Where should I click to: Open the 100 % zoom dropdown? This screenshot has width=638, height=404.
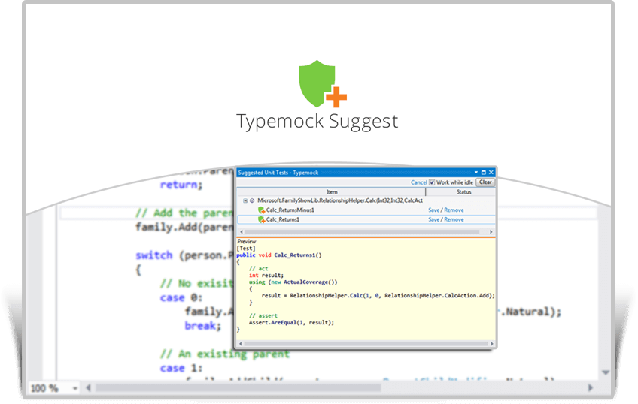[75, 388]
